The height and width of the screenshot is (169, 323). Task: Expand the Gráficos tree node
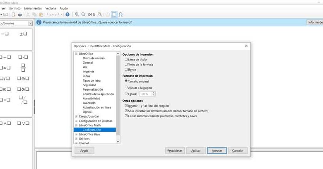(x=76, y=139)
